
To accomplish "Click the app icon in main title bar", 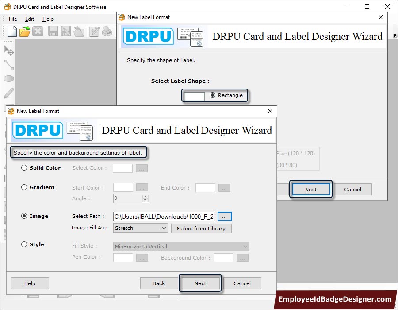I will 7,7.
